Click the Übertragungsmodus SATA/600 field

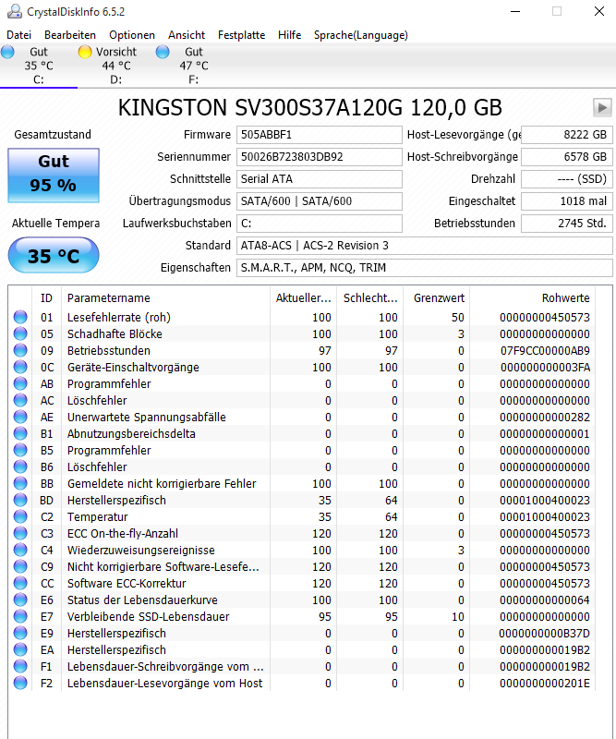coord(319,201)
